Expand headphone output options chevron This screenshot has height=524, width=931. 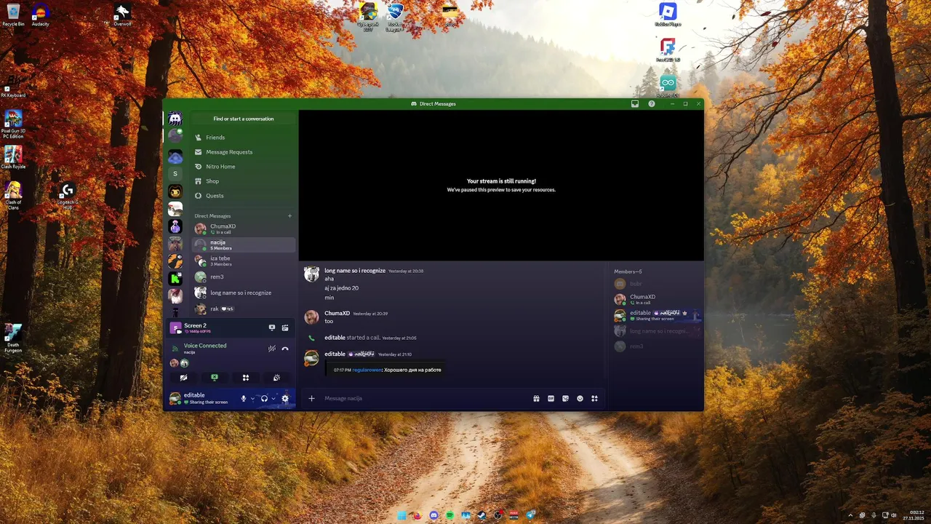273,398
